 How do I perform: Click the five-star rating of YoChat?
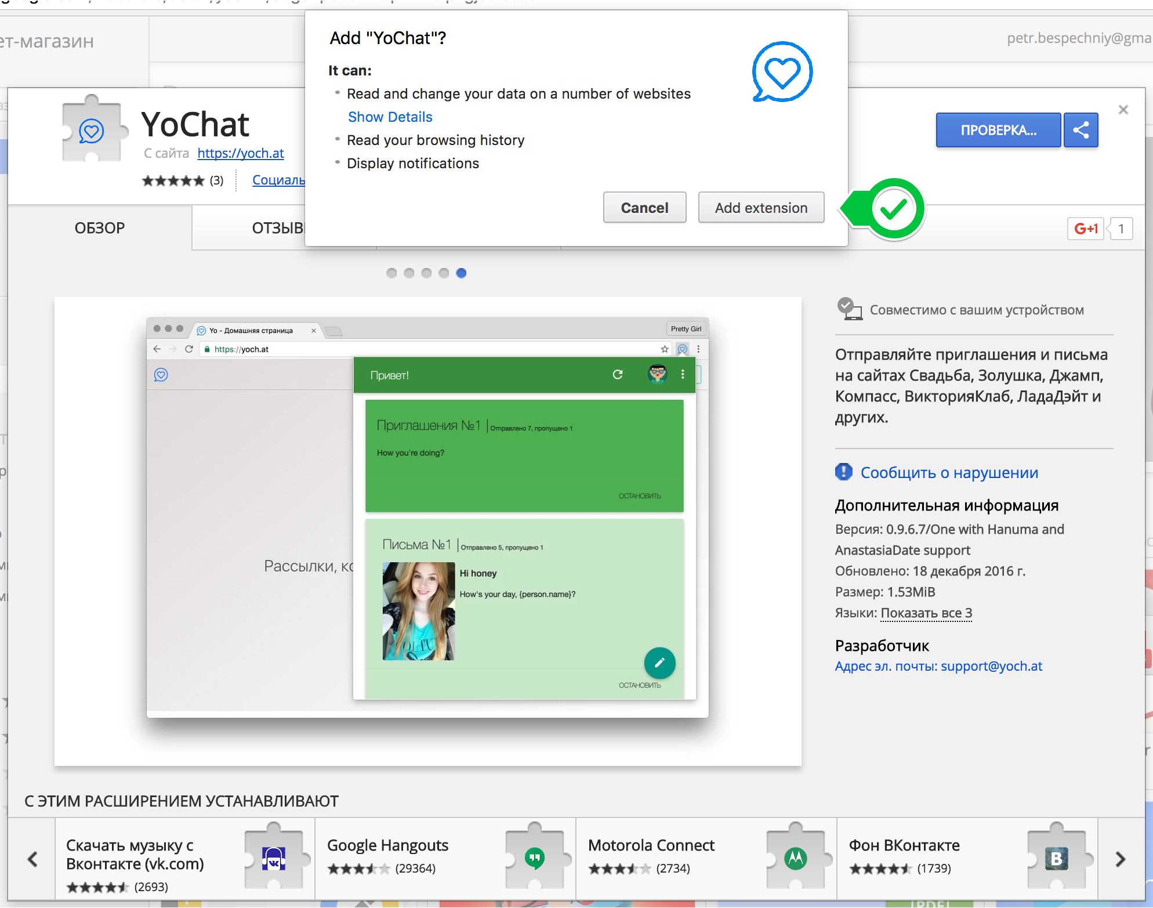pos(173,180)
